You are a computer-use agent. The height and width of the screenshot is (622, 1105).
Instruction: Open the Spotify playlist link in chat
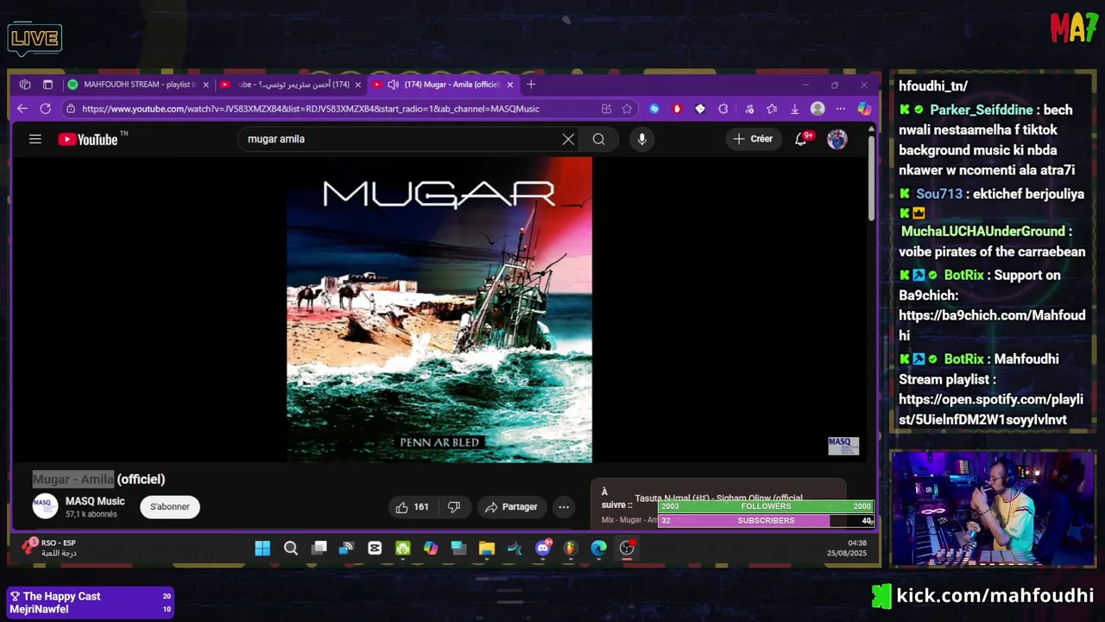[990, 409]
